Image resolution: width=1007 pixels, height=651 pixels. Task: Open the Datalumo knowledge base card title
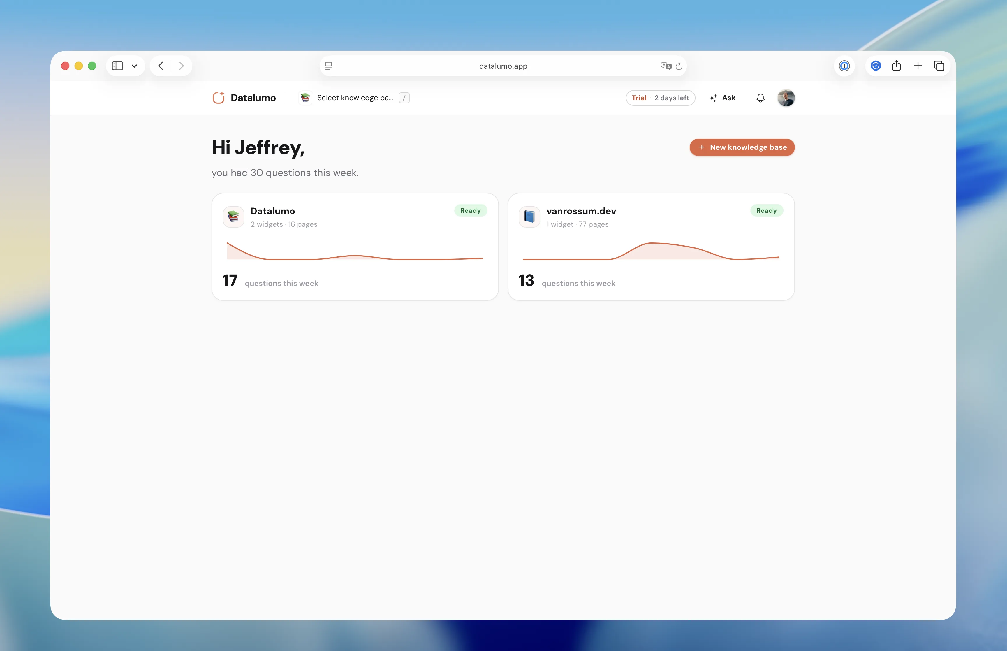pyautogui.click(x=272, y=211)
